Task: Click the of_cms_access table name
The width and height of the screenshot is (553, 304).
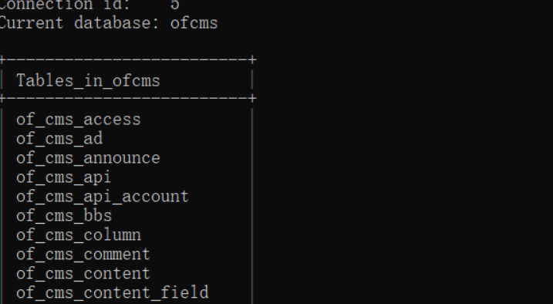Action: (x=79, y=120)
